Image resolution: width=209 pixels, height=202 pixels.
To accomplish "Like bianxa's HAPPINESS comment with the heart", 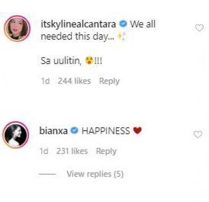I will (x=198, y=134).
